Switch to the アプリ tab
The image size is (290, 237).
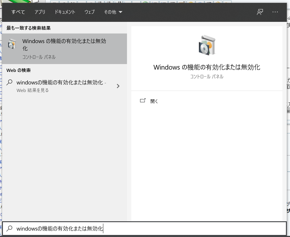pyautogui.click(x=40, y=12)
